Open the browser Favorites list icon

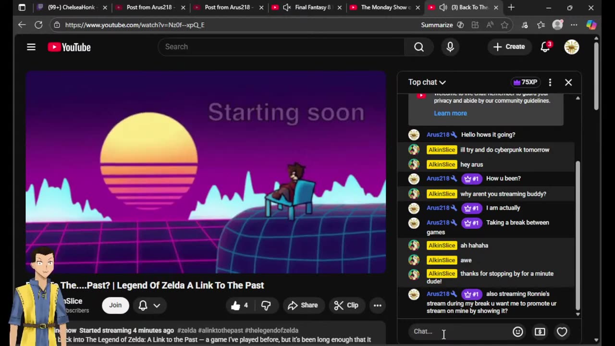[541, 25]
